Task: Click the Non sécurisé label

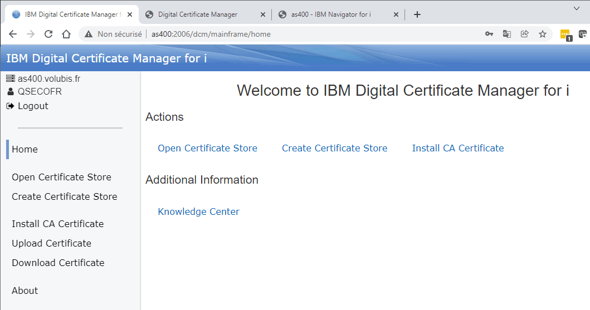Action: coord(120,34)
